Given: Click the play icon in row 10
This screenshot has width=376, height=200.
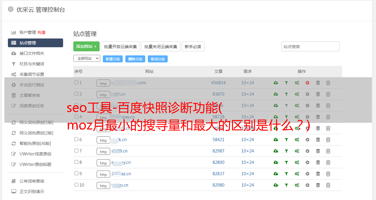Looking at the screenshot, I should coord(307,185).
